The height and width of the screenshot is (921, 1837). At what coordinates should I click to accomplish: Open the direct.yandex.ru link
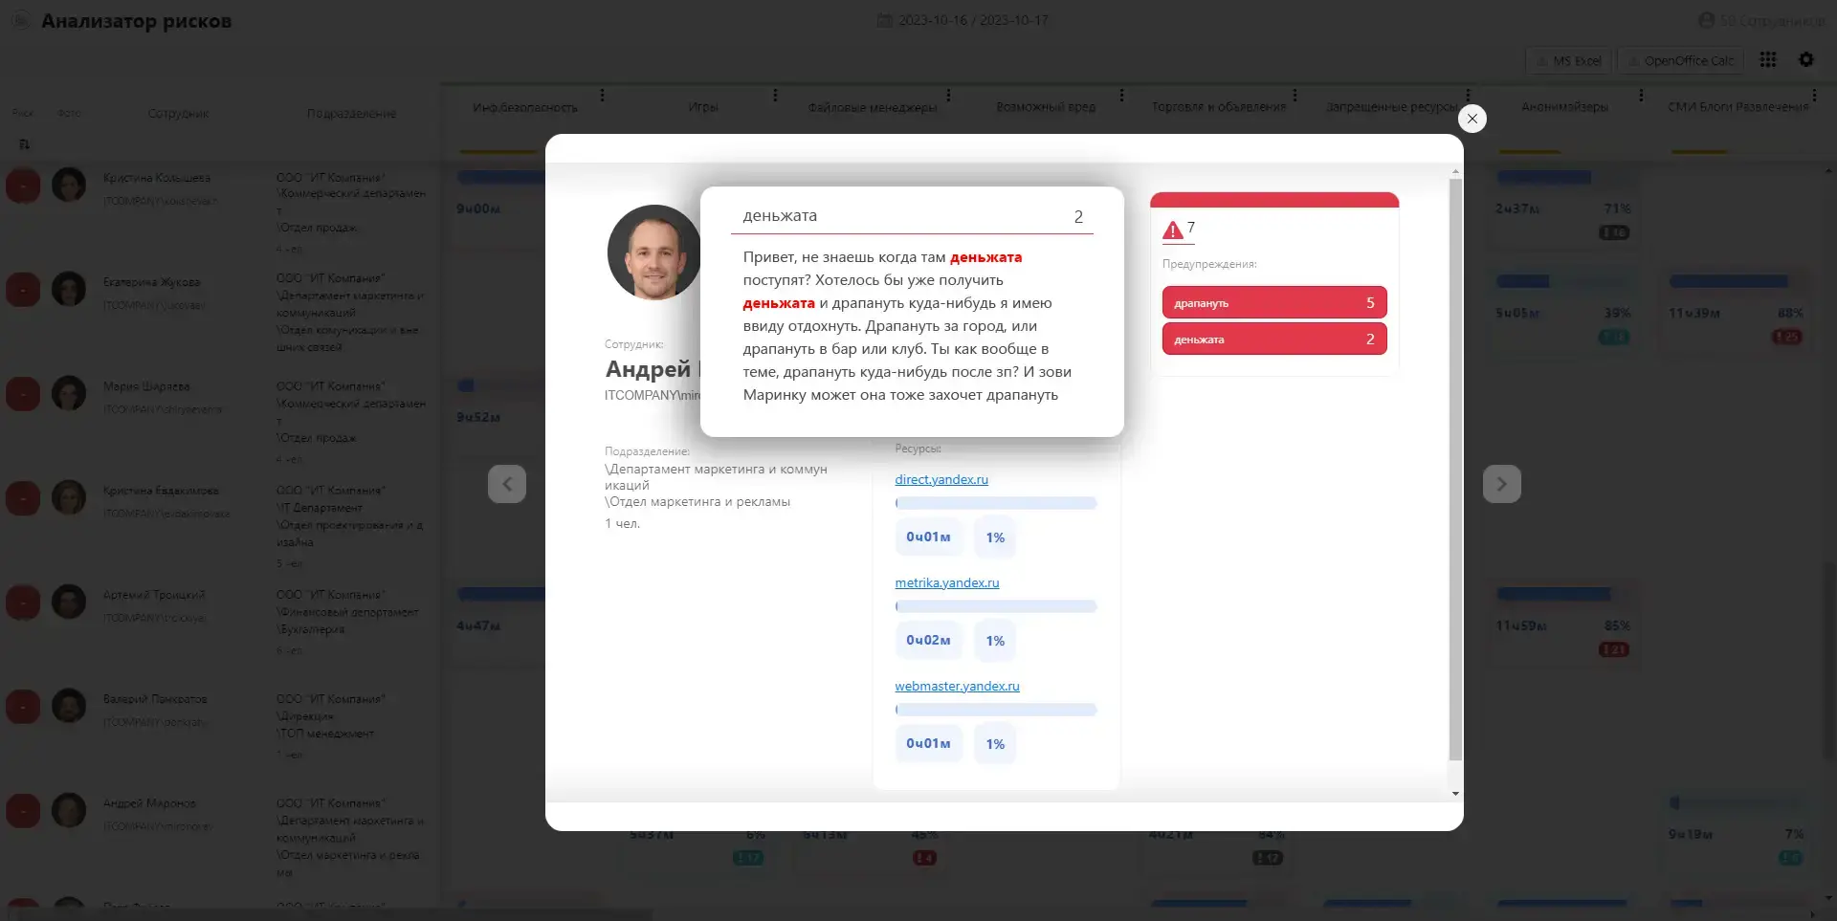(x=941, y=479)
